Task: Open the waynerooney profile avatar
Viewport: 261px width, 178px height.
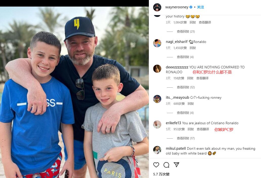Action: 157,7
